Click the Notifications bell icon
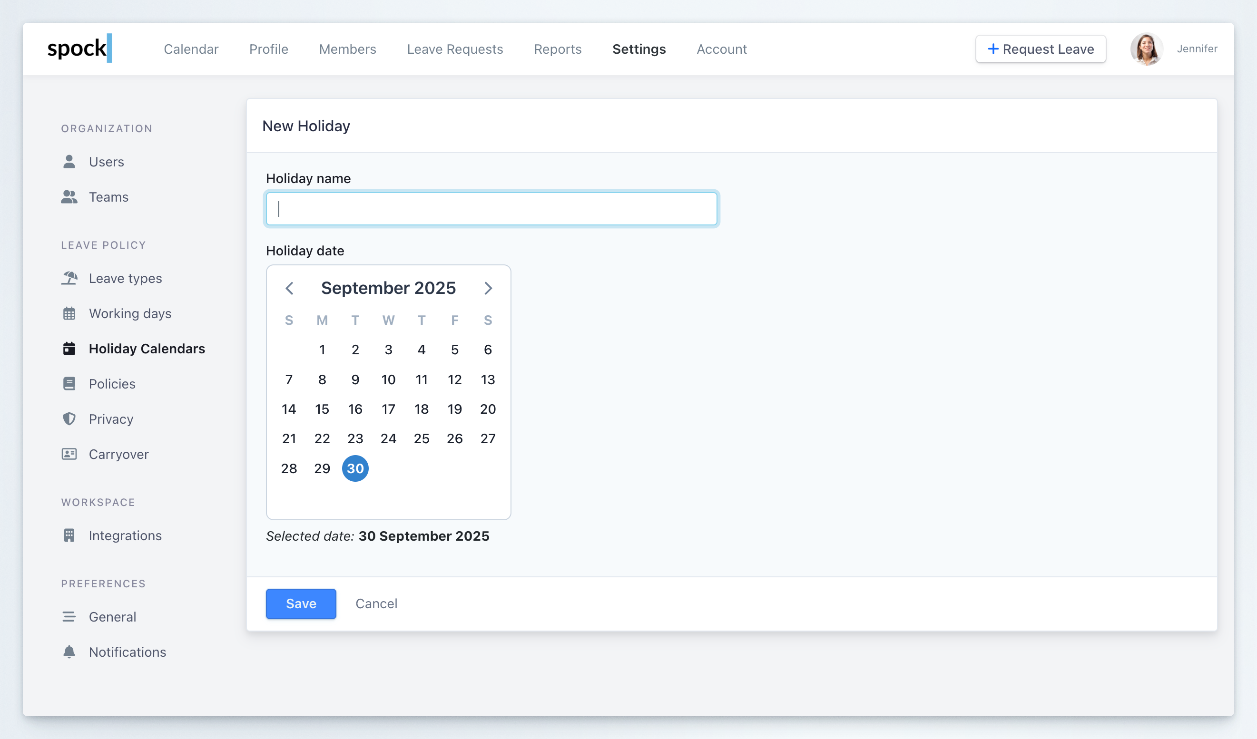Image resolution: width=1257 pixels, height=739 pixels. point(69,651)
